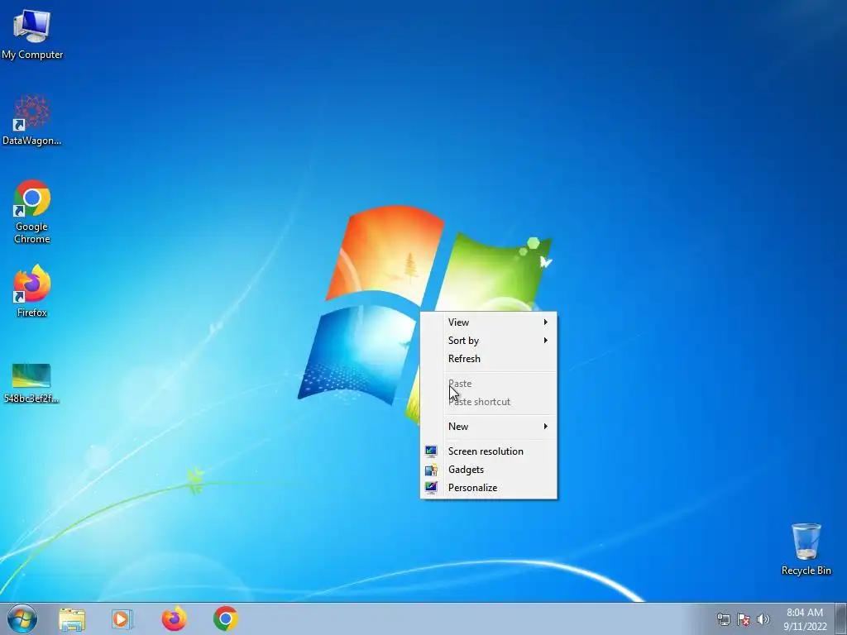The image size is (847, 635).
Task: Open the New submenu
Action: (488, 427)
